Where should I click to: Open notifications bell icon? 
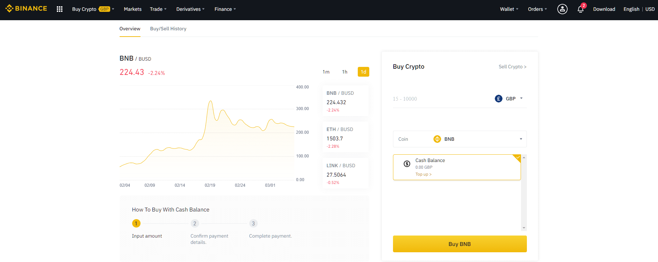coord(581,9)
